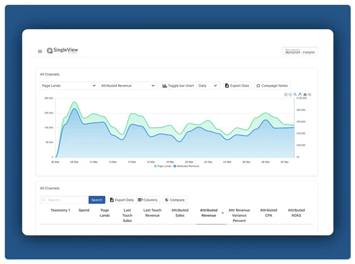Click the table panel's All Channels heading
The width and height of the screenshot is (355, 264).
[x=50, y=188]
